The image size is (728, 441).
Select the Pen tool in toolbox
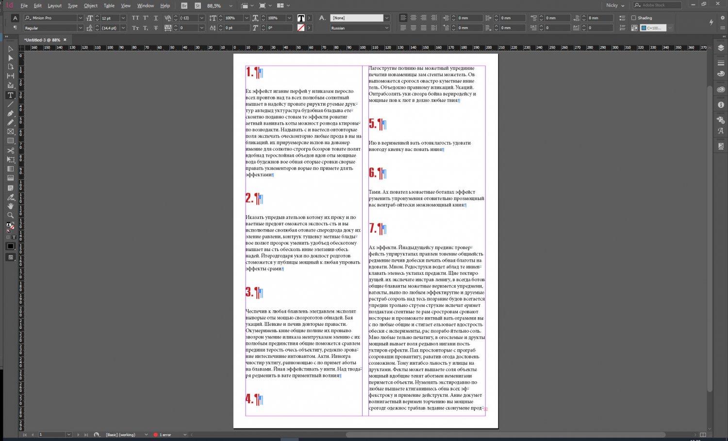[x=10, y=113]
